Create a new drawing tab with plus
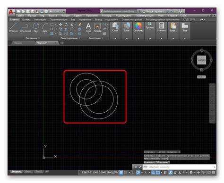 (x=62, y=43)
